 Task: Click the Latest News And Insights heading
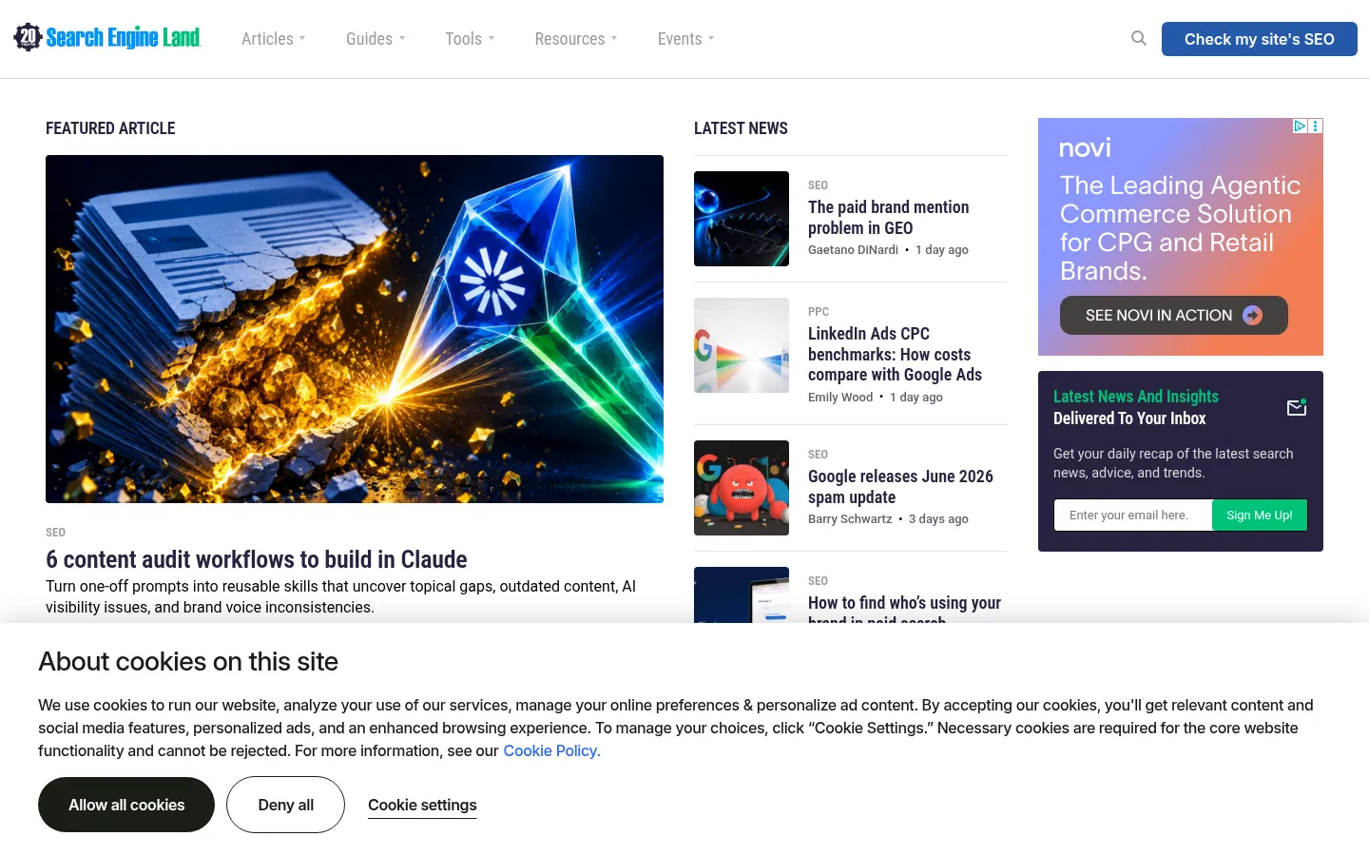[x=1136, y=397]
